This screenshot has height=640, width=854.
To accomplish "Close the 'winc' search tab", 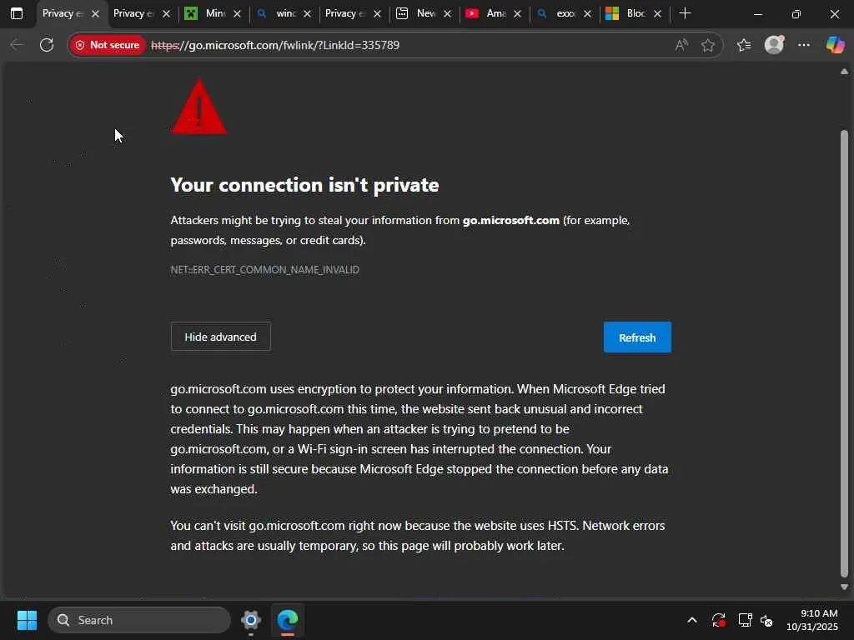I will tap(307, 14).
